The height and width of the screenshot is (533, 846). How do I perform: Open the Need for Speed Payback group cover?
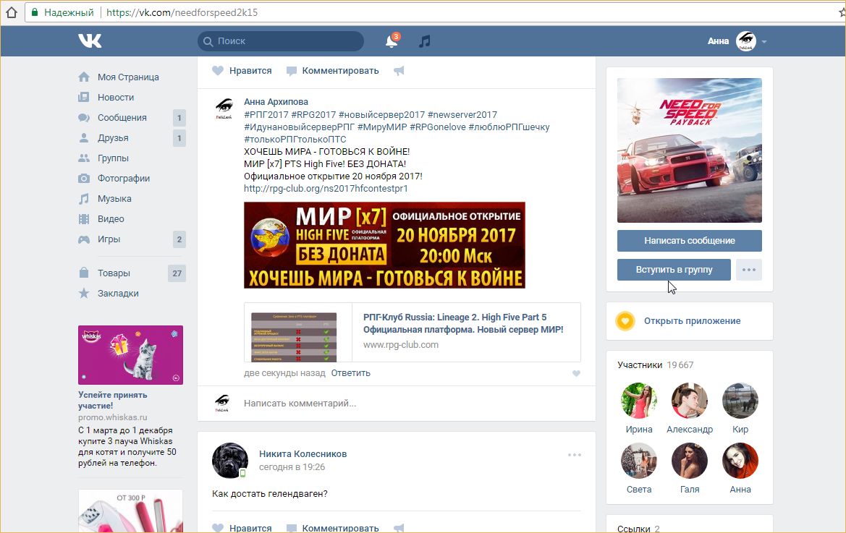690,150
